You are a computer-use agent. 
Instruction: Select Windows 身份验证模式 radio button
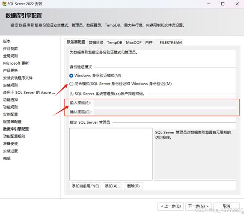(x=71, y=76)
